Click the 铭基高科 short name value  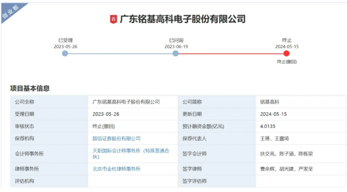coord(270,102)
